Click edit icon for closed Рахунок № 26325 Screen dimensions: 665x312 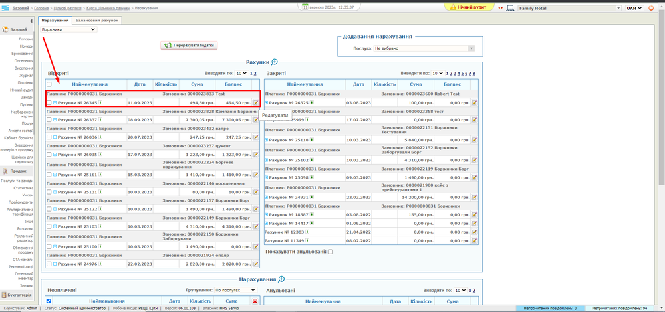pyautogui.click(x=475, y=103)
